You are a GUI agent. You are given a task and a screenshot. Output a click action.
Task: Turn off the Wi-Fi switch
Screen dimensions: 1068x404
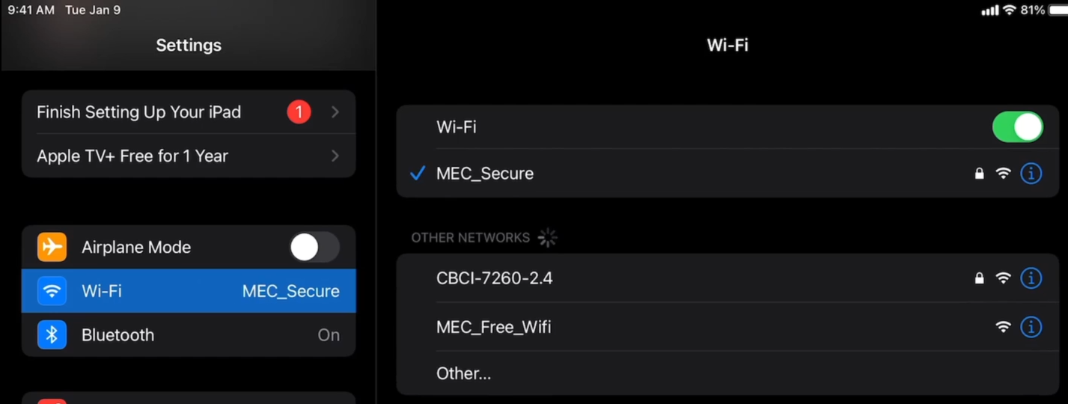tap(1017, 127)
